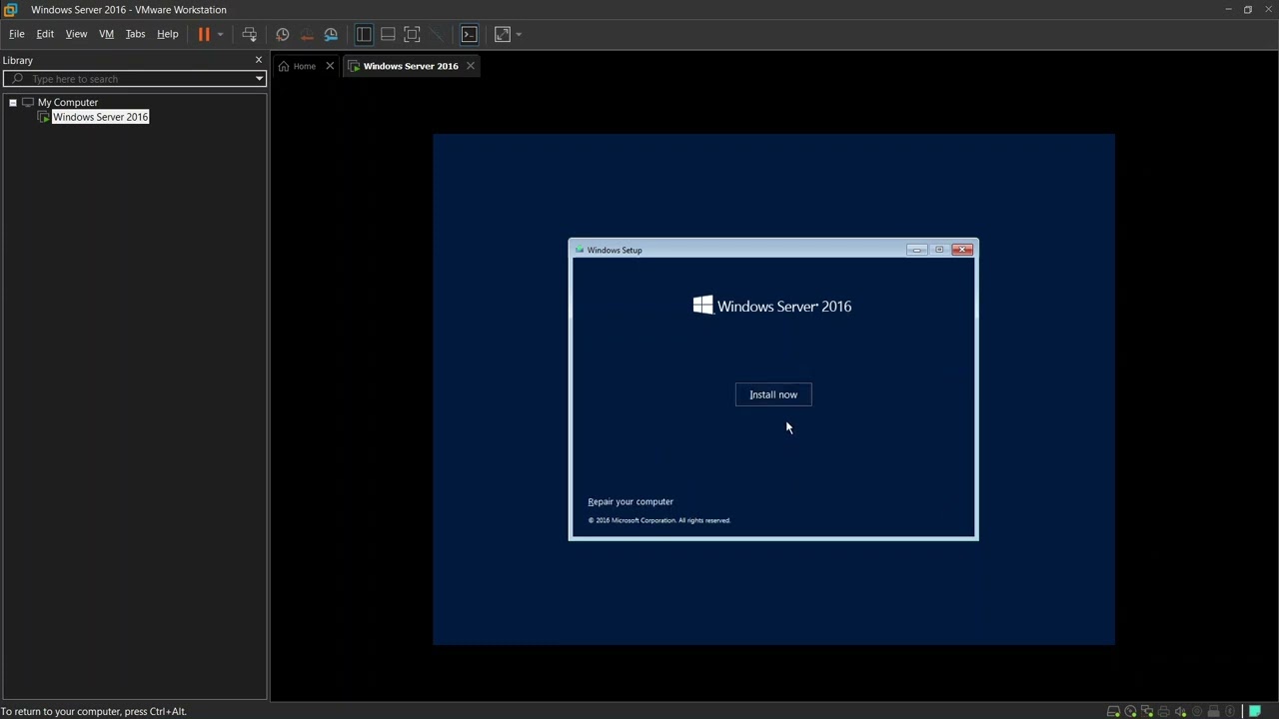Close the Windows Setup dialog

coord(962,250)
